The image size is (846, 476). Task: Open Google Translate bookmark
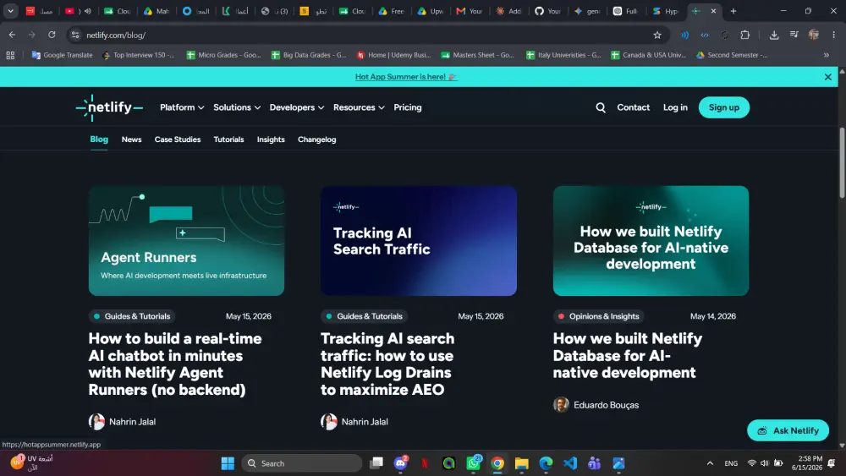click(62, 55)
